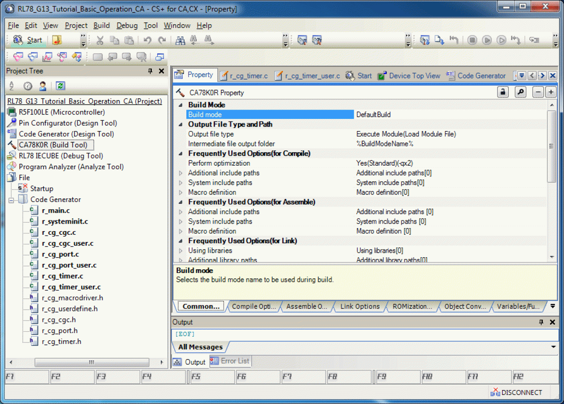
Task: Open the Debug menu
Action: coord(127,26)
